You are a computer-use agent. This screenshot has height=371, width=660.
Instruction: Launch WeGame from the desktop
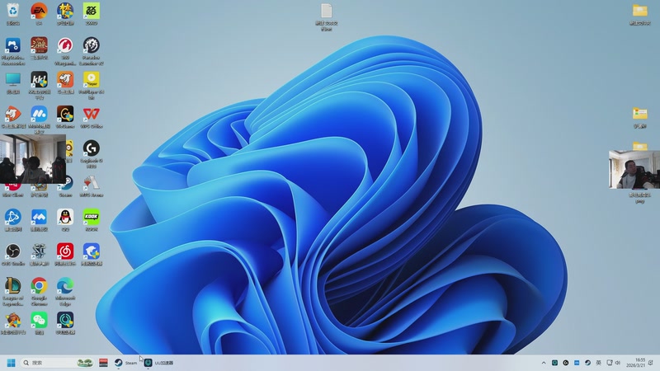coord(65,117)
